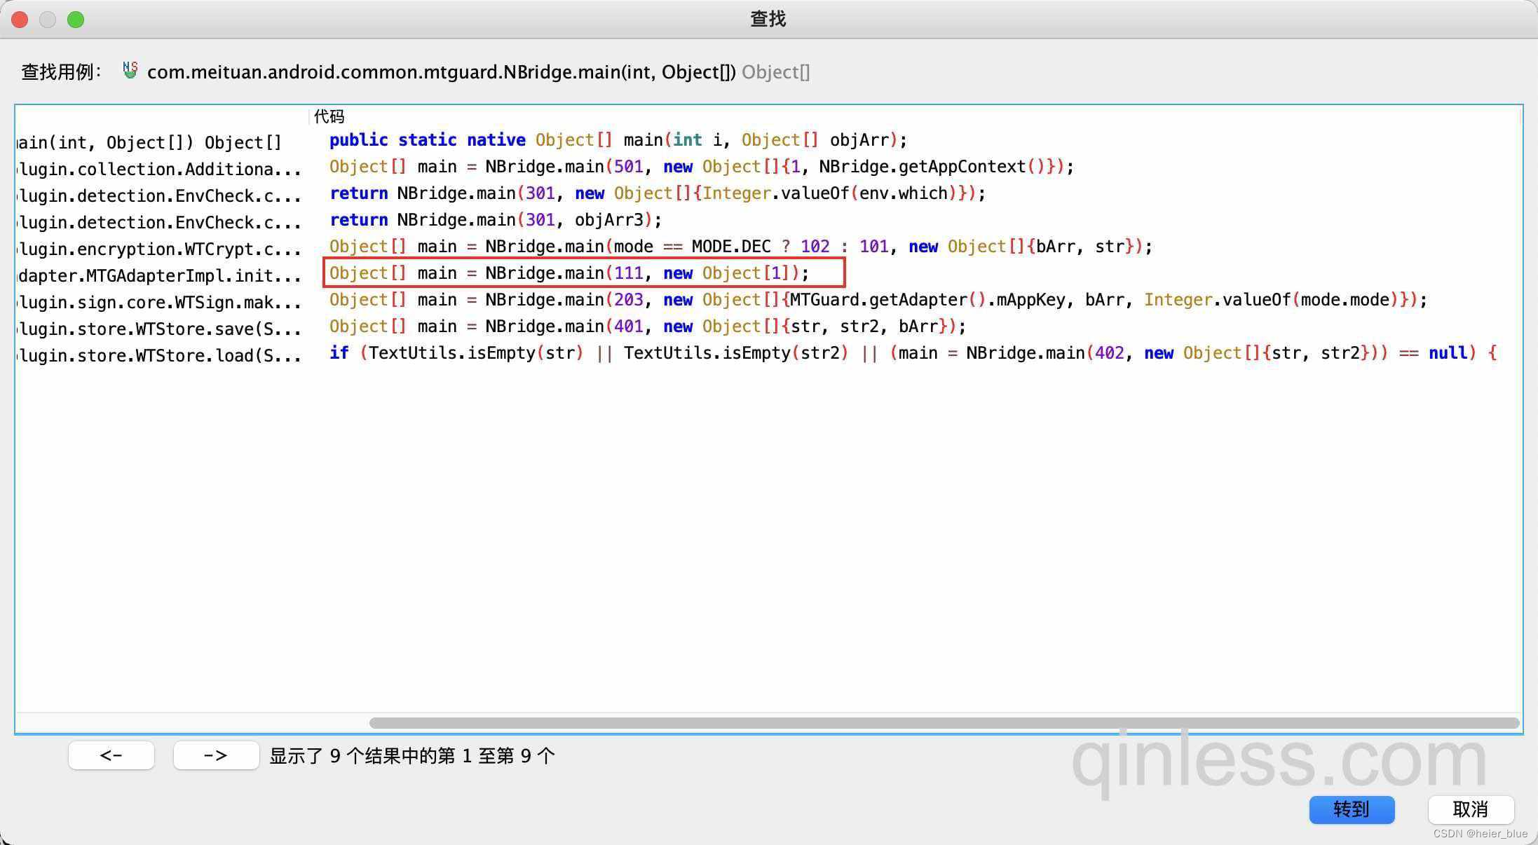Viewport: 1538px width, 845px height.
Task: Click the 查找用例 label
Action: click(x=62, y=72)
